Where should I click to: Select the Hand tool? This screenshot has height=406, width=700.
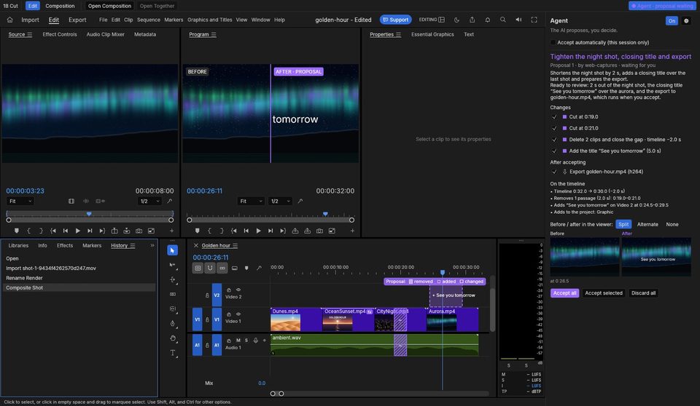(173, 338)
